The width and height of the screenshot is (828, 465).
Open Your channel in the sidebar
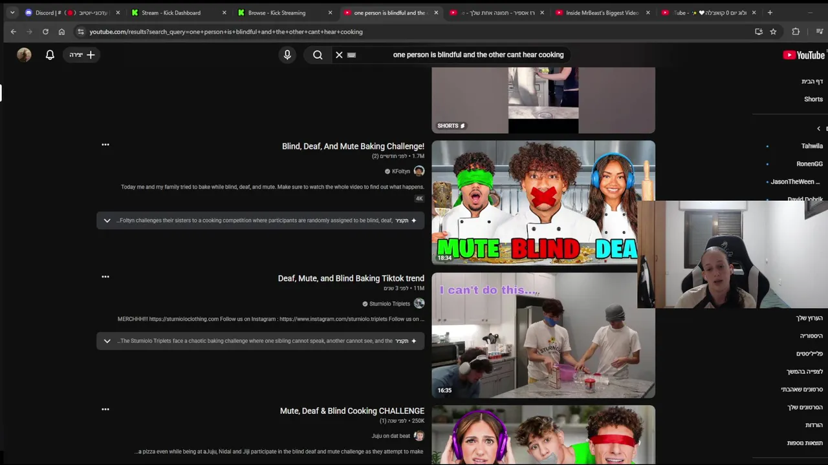[809, 318]
